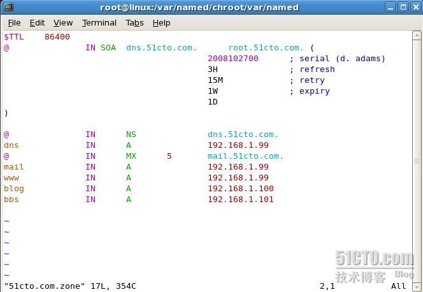
Task: Click the MX record type
Action: pyautogui.click(x=131, y=156)
